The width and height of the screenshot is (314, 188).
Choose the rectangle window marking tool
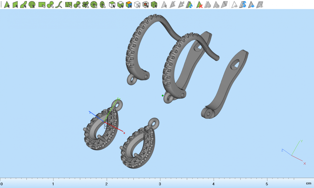click(42, 4)
